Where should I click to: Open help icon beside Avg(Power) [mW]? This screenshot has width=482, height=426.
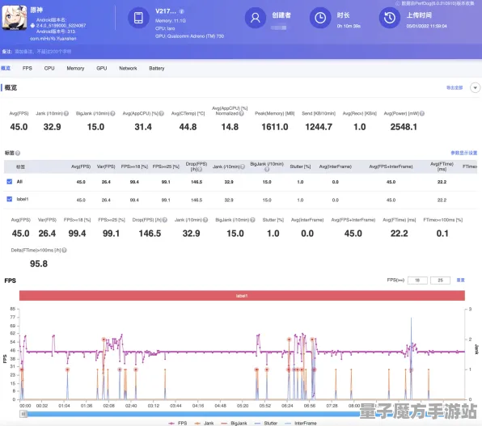(422, 113)
